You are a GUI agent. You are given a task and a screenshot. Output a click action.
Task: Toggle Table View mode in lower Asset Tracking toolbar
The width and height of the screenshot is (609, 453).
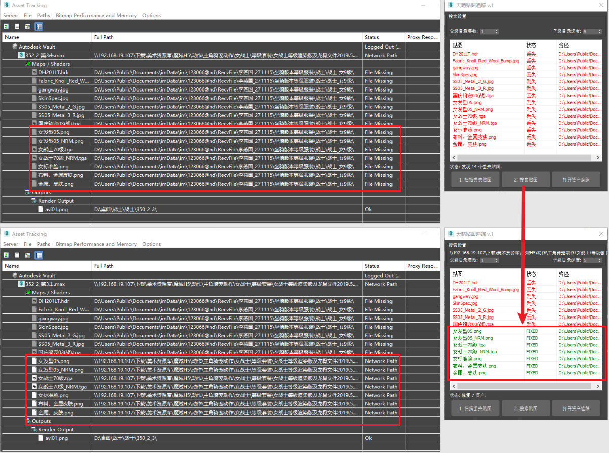click(x=39, y=255)
